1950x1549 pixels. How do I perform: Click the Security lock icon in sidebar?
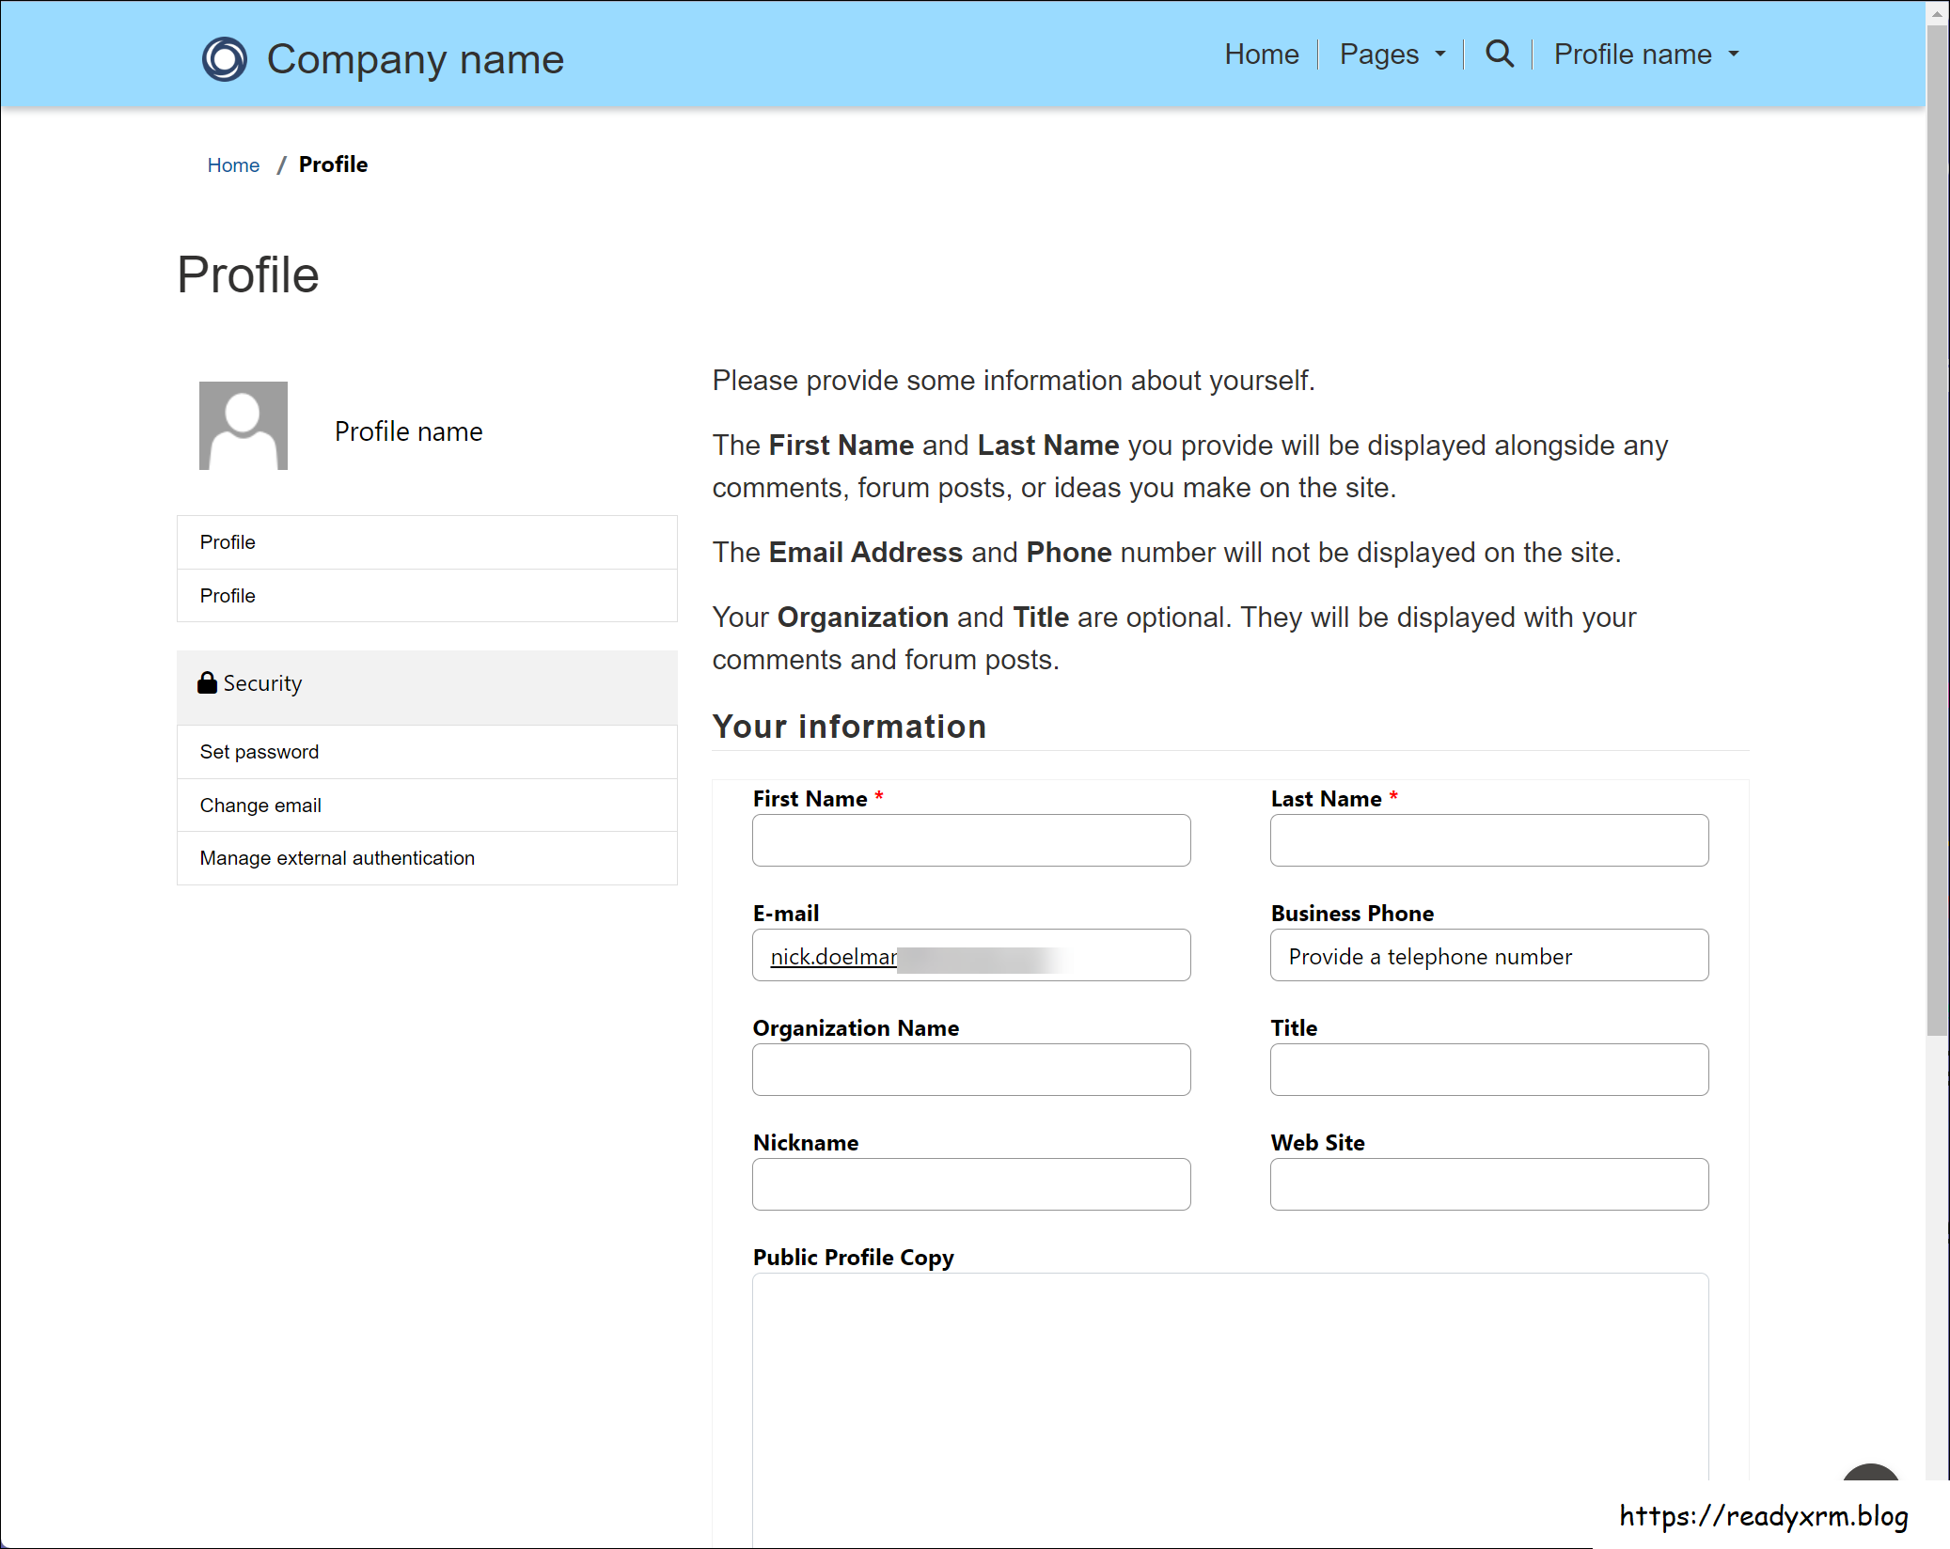[206, 682]
